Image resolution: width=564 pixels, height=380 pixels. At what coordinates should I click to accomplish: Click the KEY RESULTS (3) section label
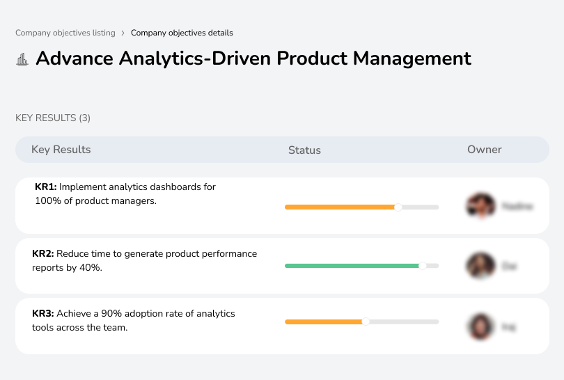click(x=53, y=118)
